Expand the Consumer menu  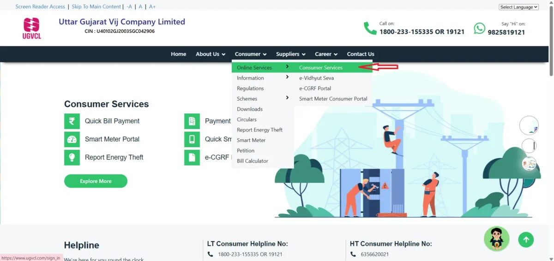pyautogui.click(x=251, y=54)
